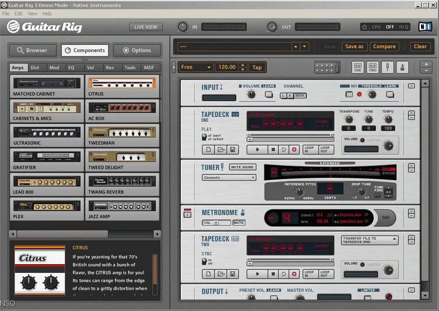439x311 pixels.
Task: Select the Tweedman amp
Action: pyautogui.click(x=122, y=136)
